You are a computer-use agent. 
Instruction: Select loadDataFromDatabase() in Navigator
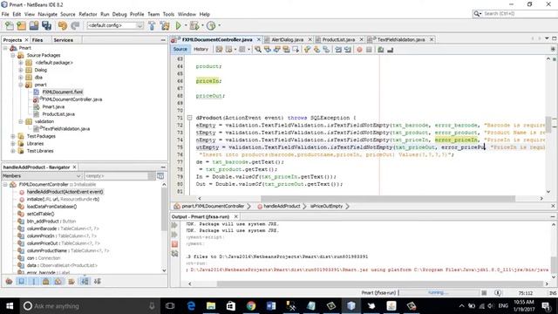point(51,207)
